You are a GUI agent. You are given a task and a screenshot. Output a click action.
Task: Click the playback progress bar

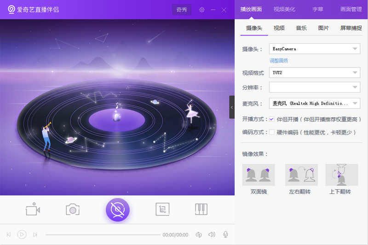(x=103, y=234)
